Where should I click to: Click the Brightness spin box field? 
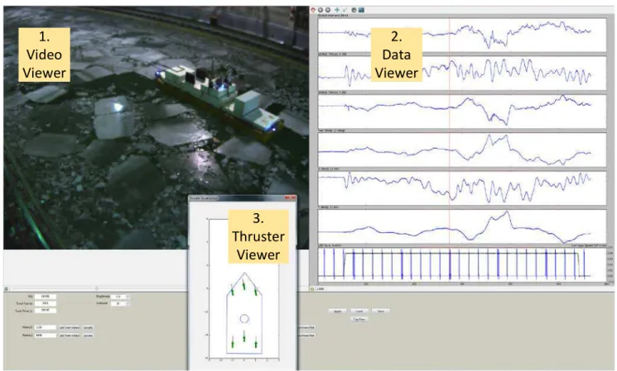[x=118, y=297]
